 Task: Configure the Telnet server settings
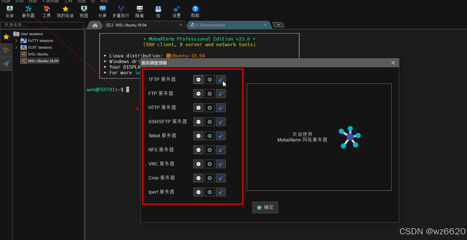click(x=221, y=136)
